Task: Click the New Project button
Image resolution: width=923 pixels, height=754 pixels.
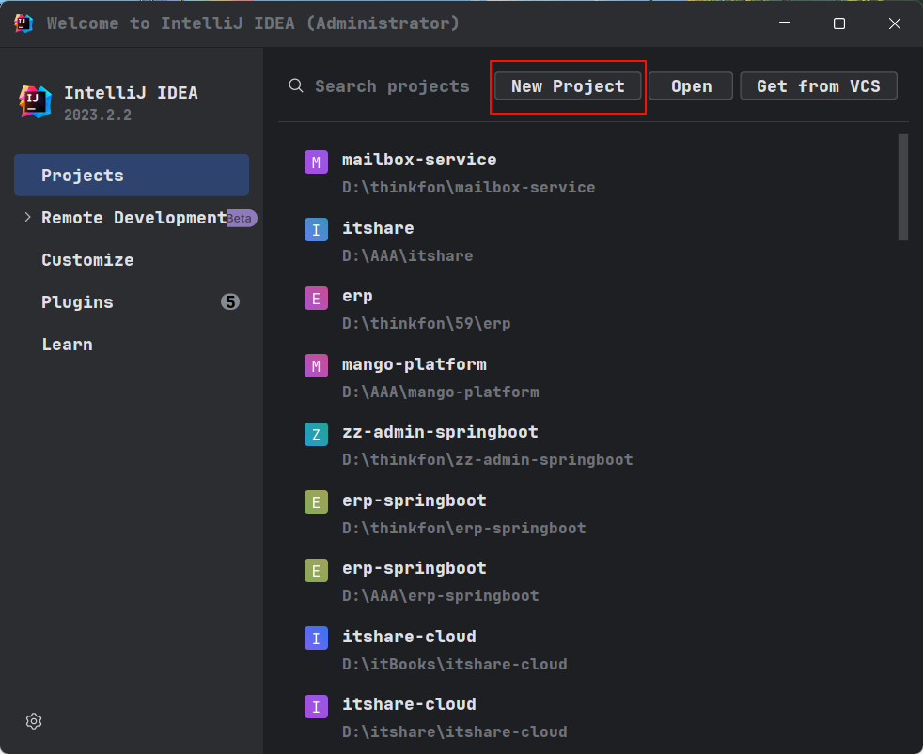Action: [x=568, y=85]
